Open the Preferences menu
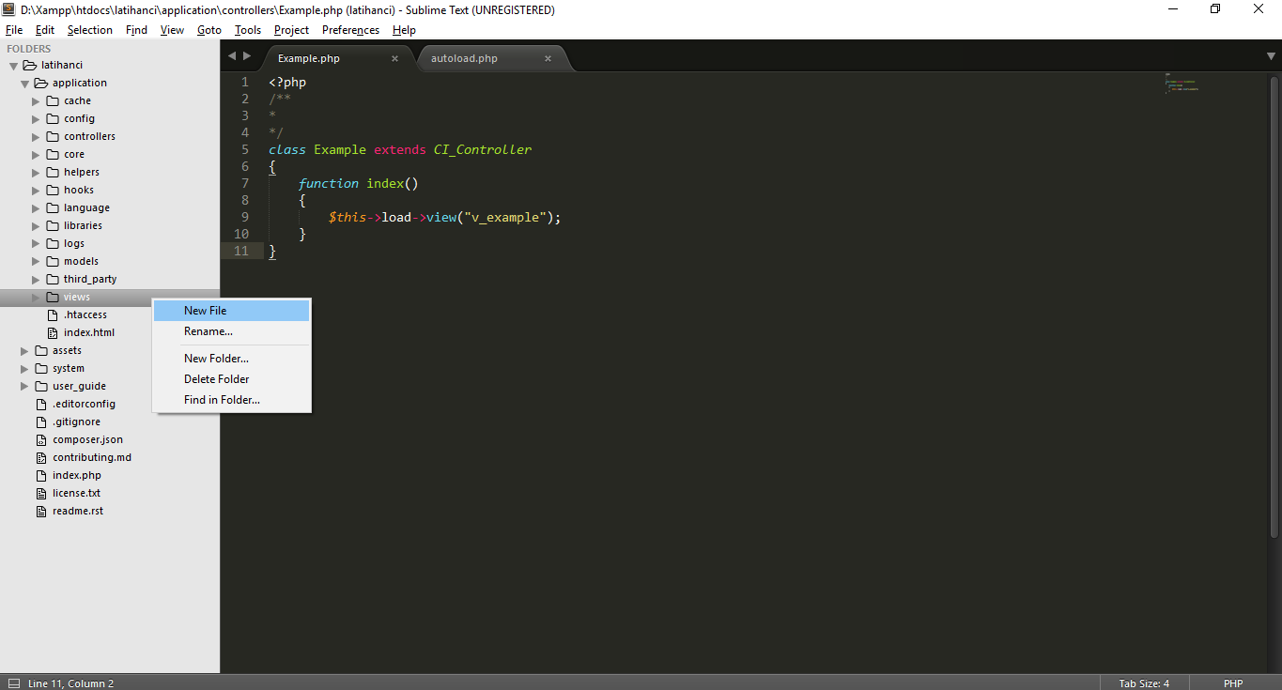The height and width of the screenshot is (690, 1282). [350, 29]
